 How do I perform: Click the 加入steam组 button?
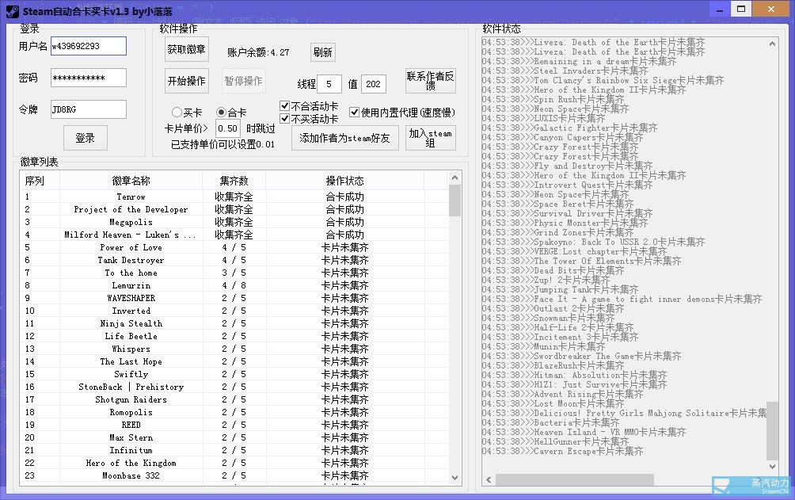pyautogui.click(x=430, y=136)
